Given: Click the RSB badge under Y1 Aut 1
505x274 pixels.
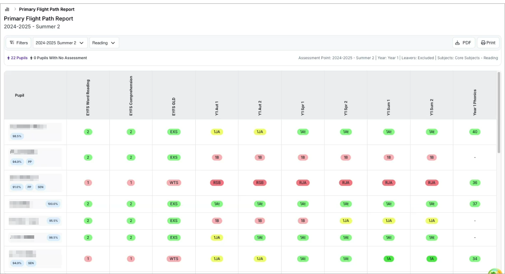Looking at the screenshot, I should [217, 183].
